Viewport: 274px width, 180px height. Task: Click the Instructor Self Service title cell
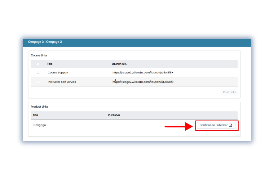coord(62,82)
